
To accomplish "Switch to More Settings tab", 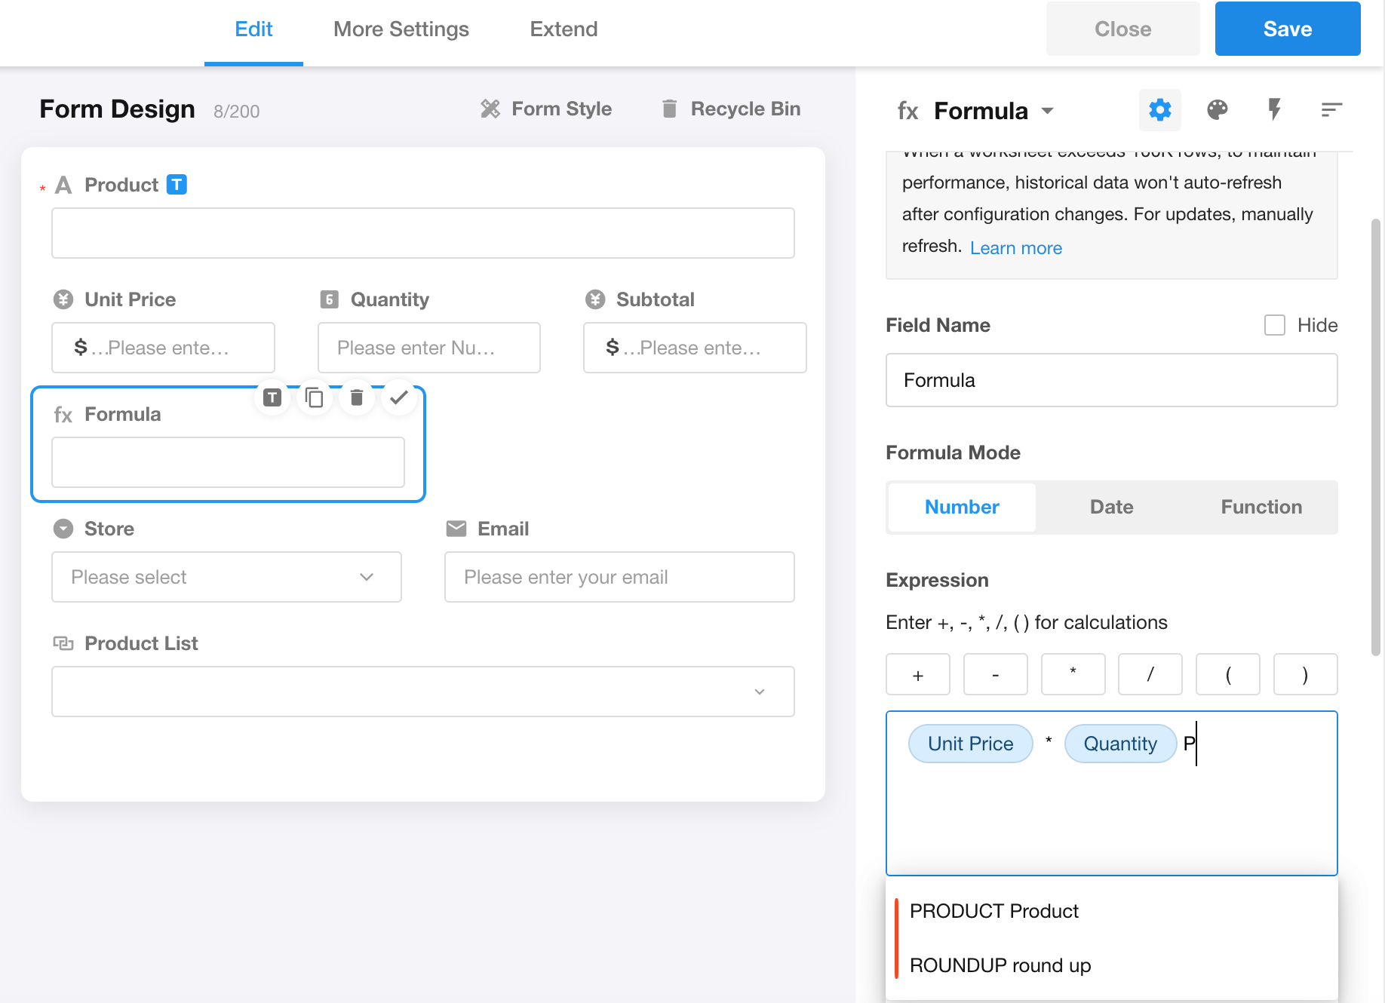I will click(401, 29).
